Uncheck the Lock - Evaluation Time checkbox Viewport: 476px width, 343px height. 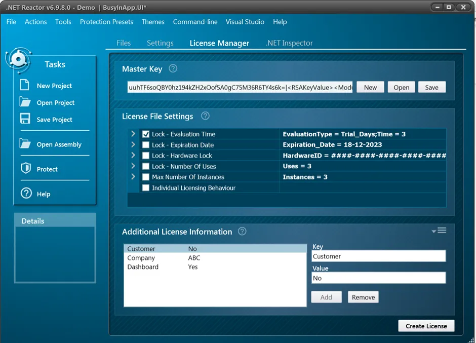(146, 134)
